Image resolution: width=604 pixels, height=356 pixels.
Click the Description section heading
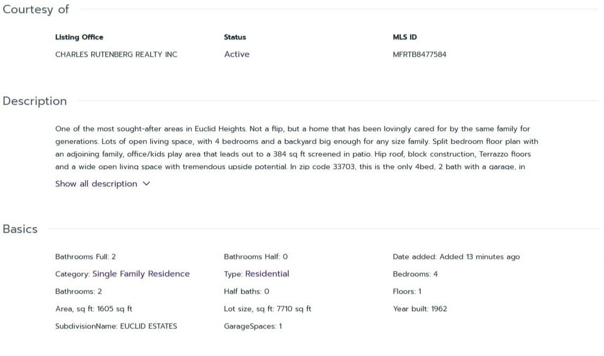(x=35, y=101)
